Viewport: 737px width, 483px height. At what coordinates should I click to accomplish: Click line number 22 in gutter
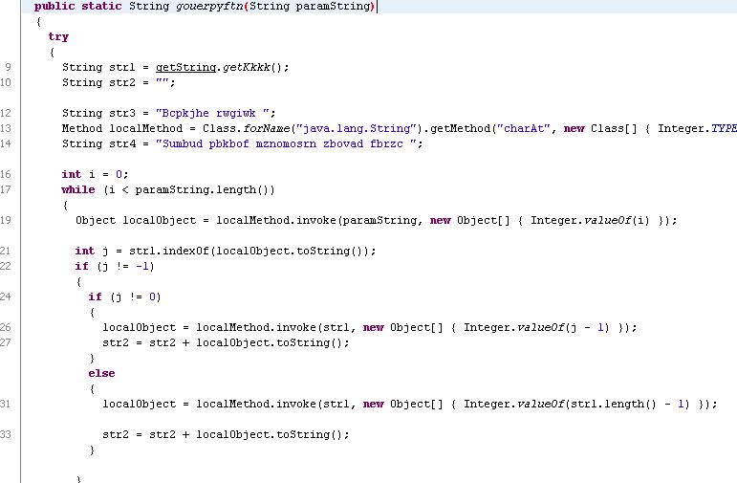coord(6,266)
